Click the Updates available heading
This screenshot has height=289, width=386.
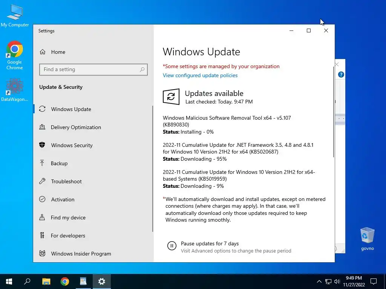click(214, 93)
